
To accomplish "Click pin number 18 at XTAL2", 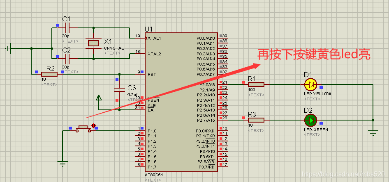I will click(138, 51).
